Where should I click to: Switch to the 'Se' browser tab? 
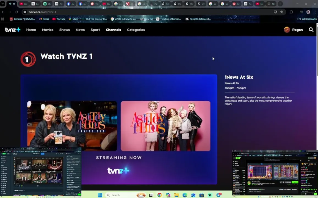(236, 4)
